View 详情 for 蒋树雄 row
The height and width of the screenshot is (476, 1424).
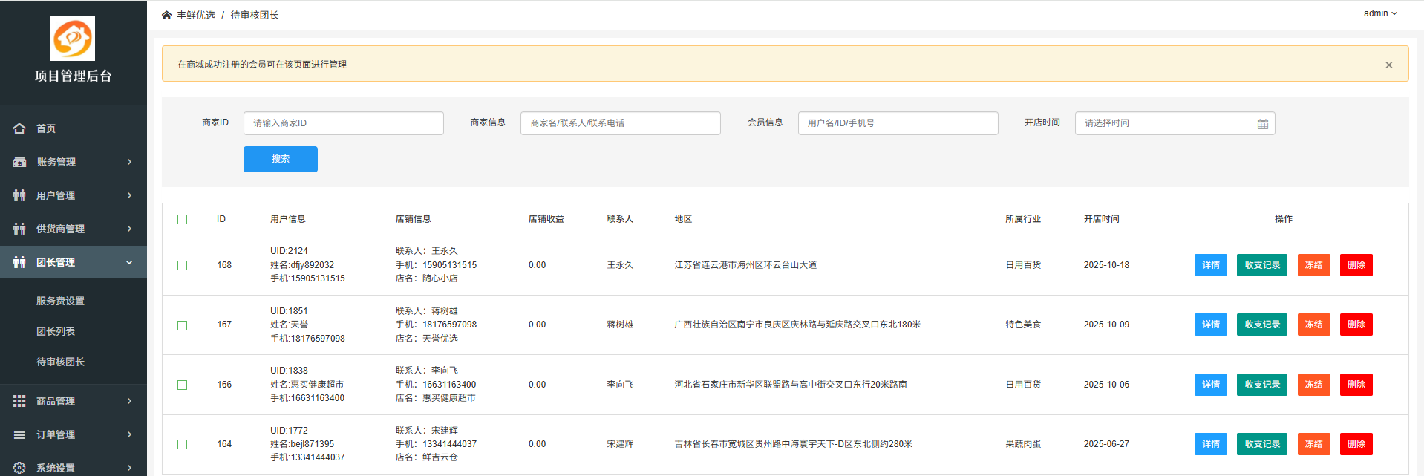click(1211, 325)
